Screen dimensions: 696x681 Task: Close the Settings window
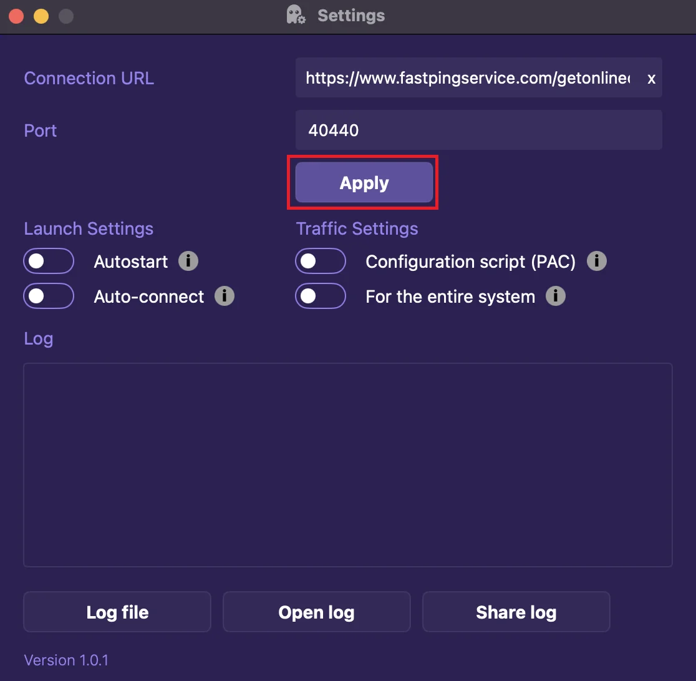coord(16,16)
